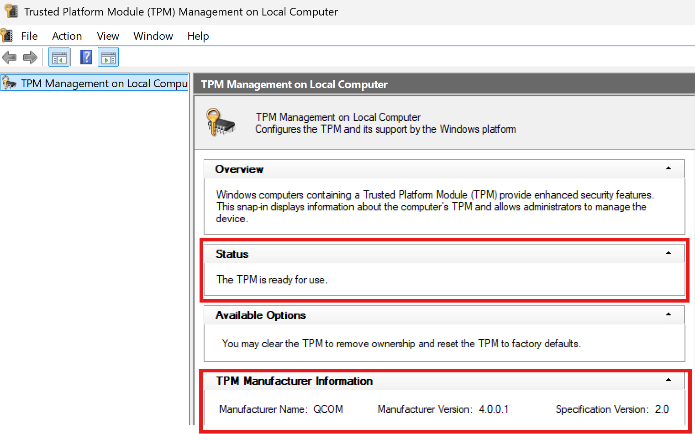Viewport: 695px width, 434px height.
Task: Open the Window menu
Action: [153, 36]
